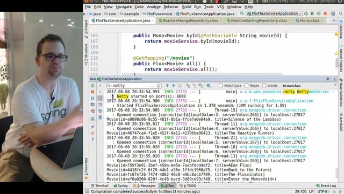Open FlixFluxServiceApplication run configuration dropdown

pos(275,13)
